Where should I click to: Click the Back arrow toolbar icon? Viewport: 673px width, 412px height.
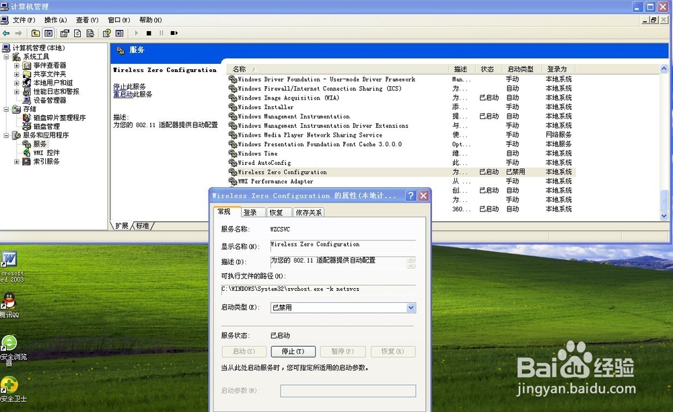tap(6, 33)
